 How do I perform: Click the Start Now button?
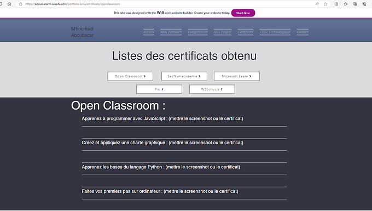(x=243, y=13)
